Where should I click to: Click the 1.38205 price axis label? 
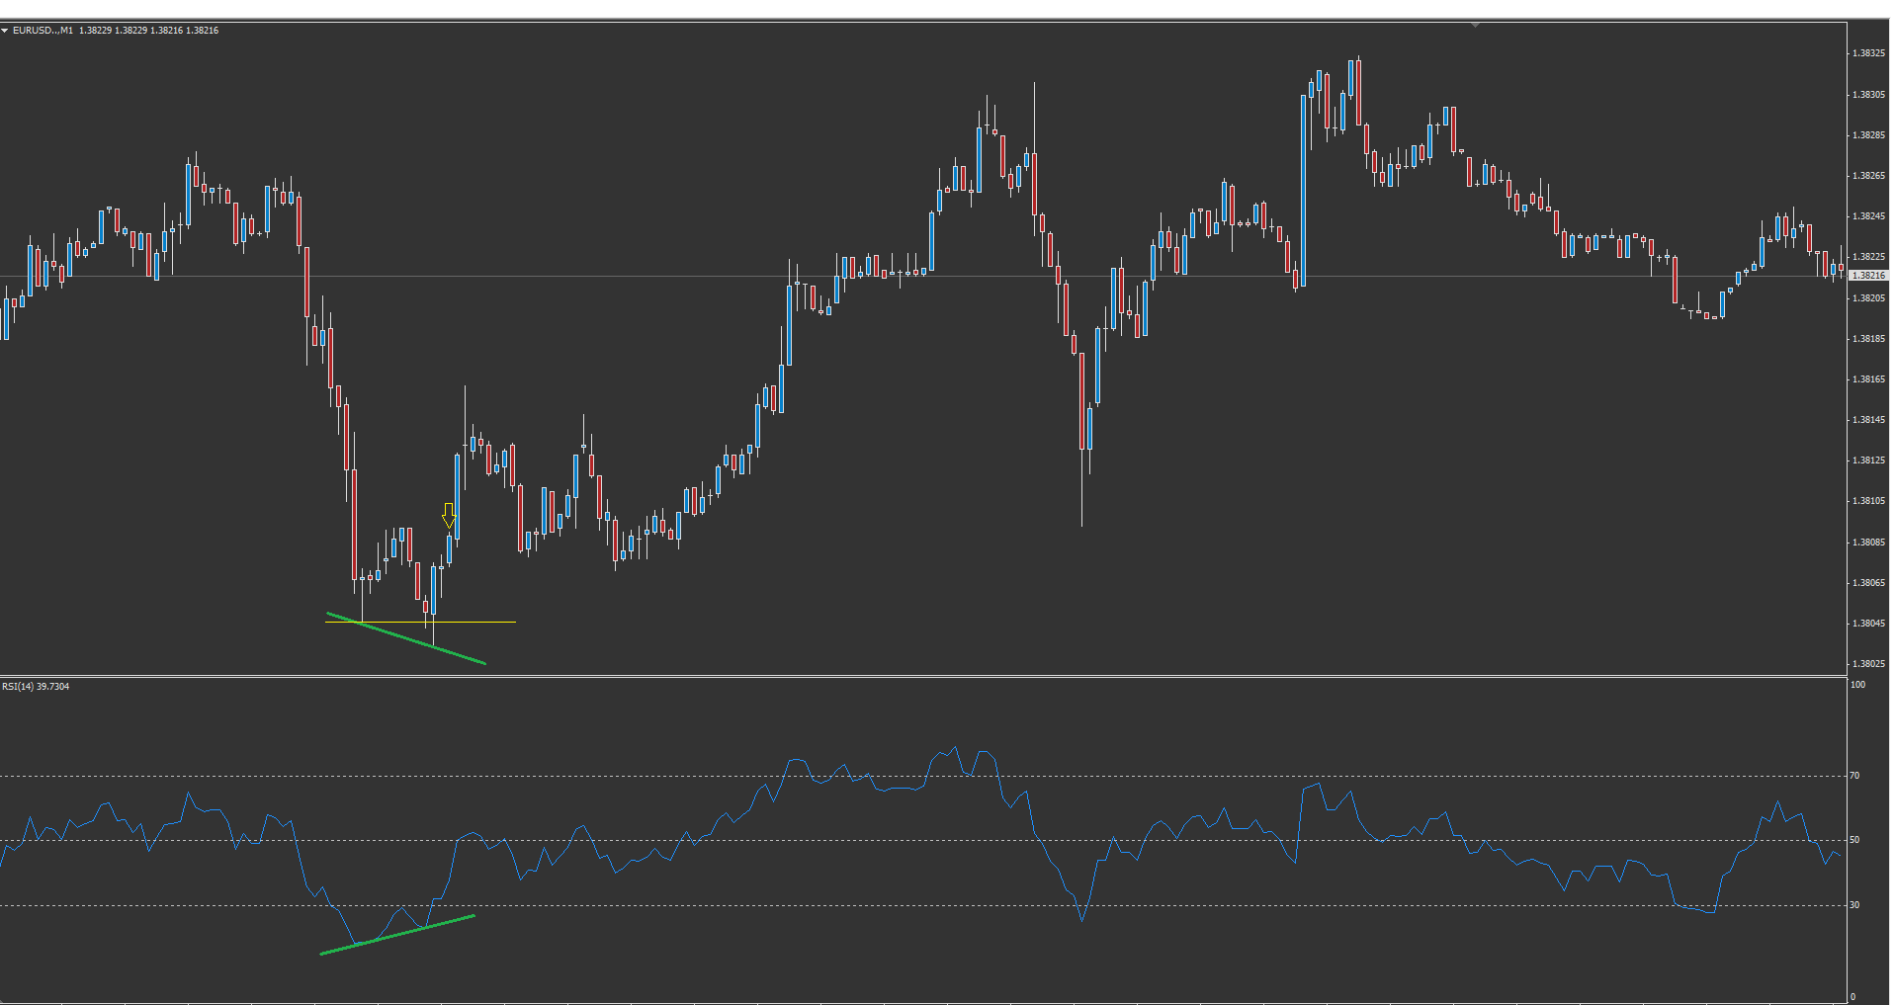[1868, 297]
